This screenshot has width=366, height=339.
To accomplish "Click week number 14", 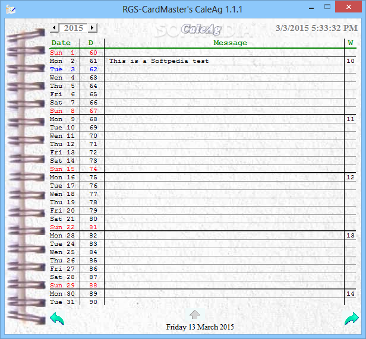I will pos(351,294).
